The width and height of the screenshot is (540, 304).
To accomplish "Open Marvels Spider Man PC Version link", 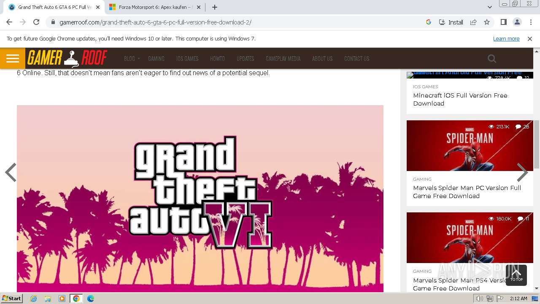I will coord(467,192).
